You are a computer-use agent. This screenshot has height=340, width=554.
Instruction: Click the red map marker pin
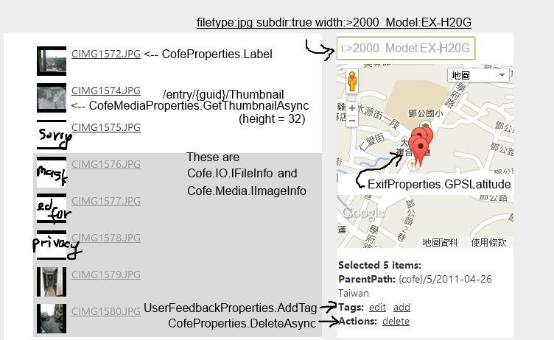click(421, 149)
